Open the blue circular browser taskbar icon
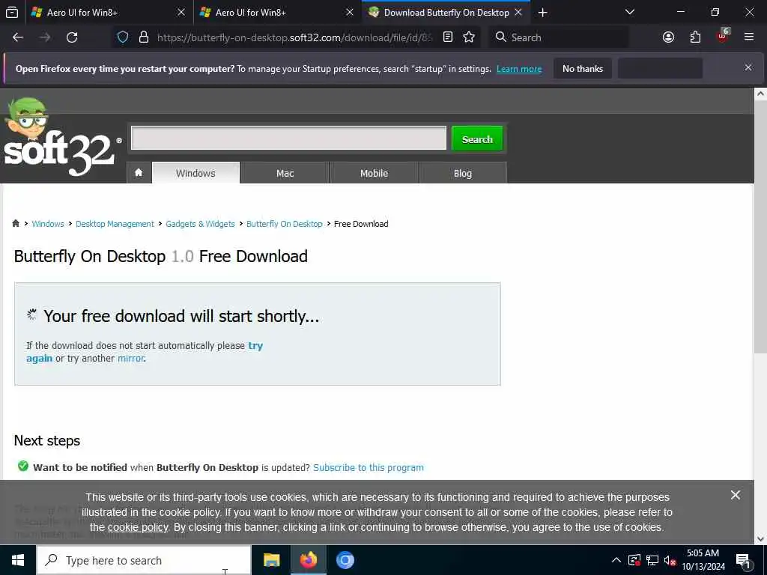 345,560
